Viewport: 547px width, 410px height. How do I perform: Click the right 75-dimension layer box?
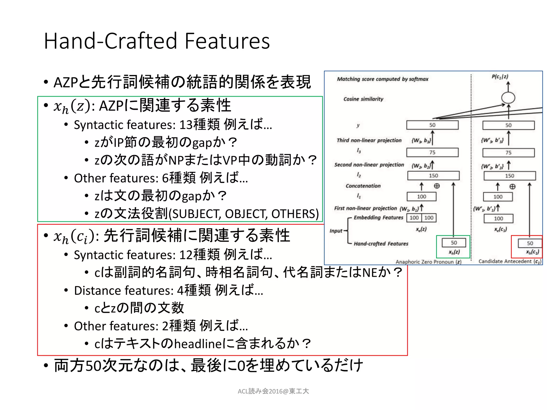pyautogui.click(x=508, y=153)
